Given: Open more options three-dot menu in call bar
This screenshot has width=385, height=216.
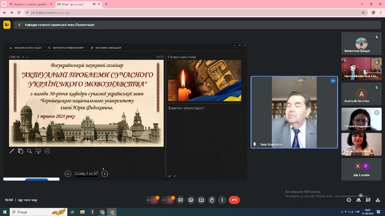Looking at the screenshot, I should pyautogui.click(x=222, y=200).
